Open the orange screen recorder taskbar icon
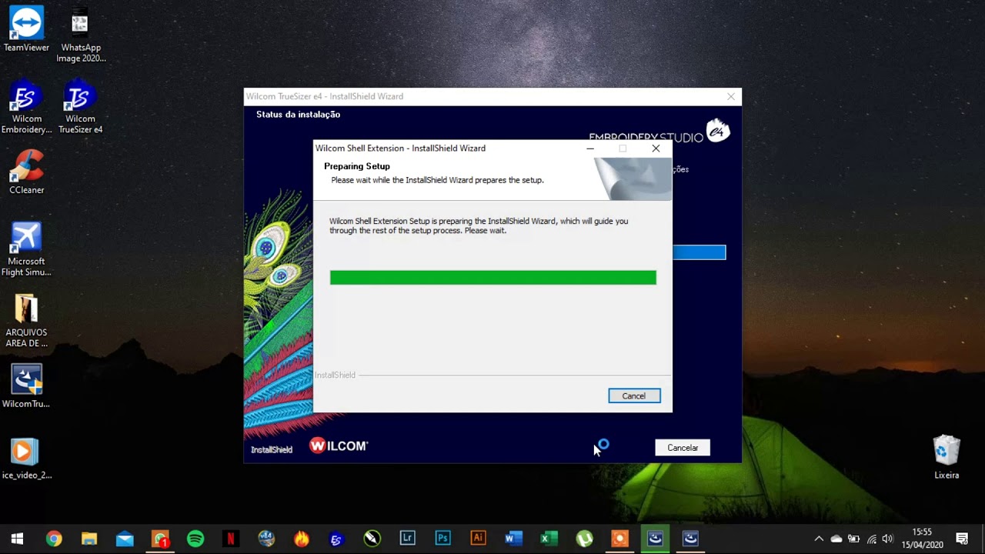 pyautogui.click(x=619, y=539)
